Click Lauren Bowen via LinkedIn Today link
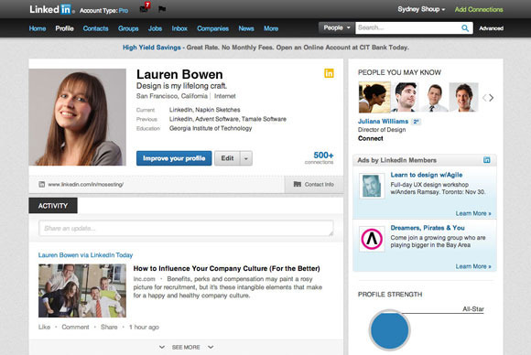Viewport: 531px width, 355px height. coord(85,255)
